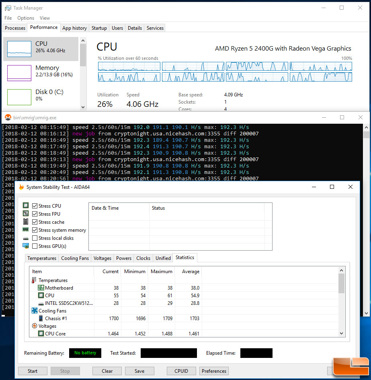This screenshot has width=371, height=380.
Task: Click the CPU Core voltage row icon
Action: (41, 333)
